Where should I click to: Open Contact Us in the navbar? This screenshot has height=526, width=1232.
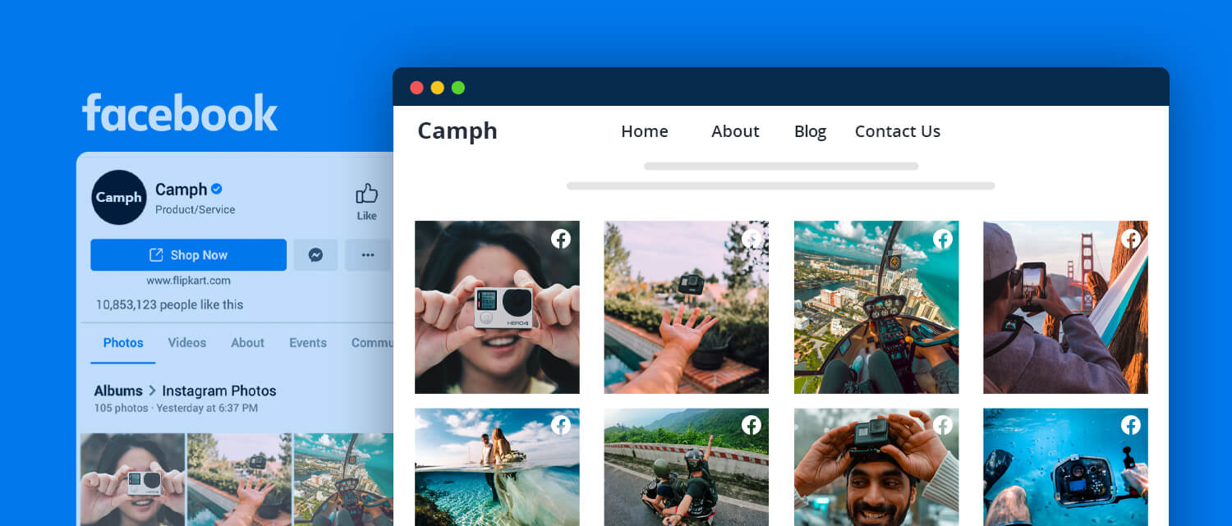897,131
